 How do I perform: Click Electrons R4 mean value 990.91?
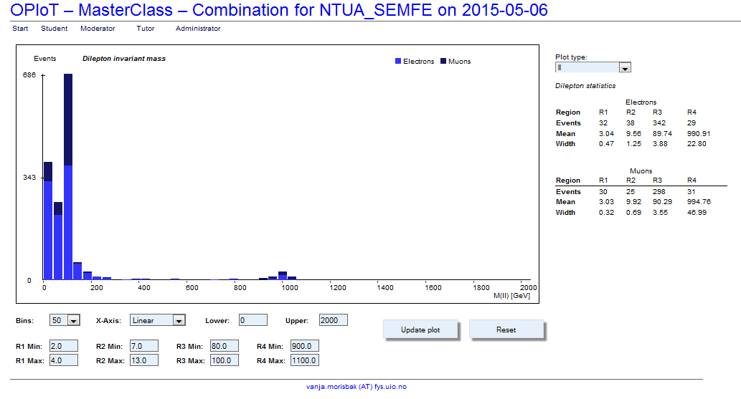[x=699, y=134]
